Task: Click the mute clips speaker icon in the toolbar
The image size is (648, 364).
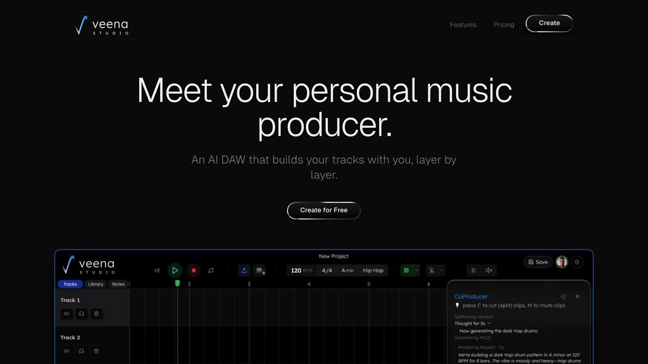Action: click(489, 270)
